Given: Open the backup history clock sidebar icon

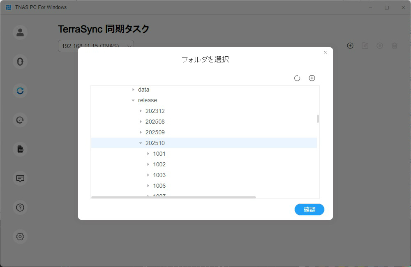Looking at the screenshot, I should pyautogui.click(x=20, y=120).
